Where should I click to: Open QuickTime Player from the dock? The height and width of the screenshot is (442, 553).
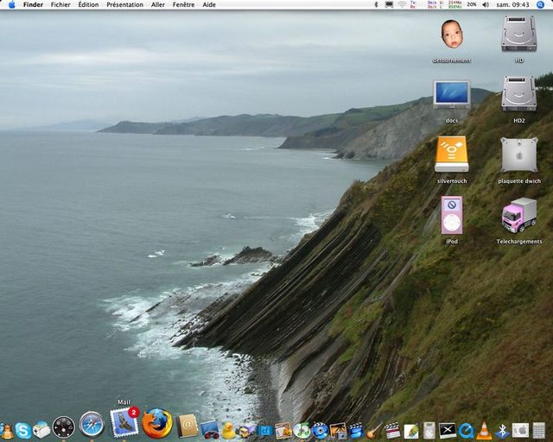[466, 430]
